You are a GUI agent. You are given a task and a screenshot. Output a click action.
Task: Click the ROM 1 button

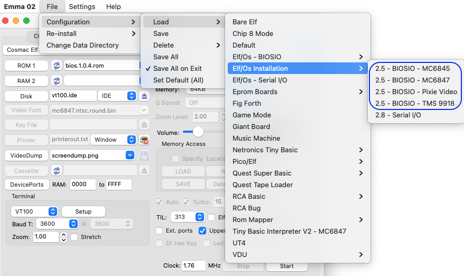[26, 66]
